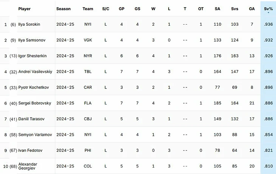Screen dimensions: 276x174
Task: Open Ilya Sorokin player link
Action: [x=29, y=24]
